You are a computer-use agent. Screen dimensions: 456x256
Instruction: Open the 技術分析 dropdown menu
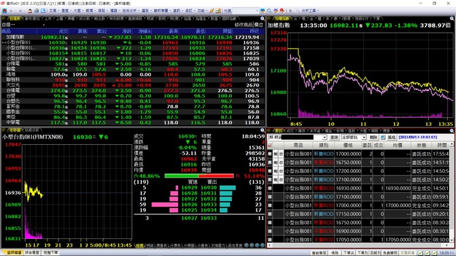coord(130,11)
